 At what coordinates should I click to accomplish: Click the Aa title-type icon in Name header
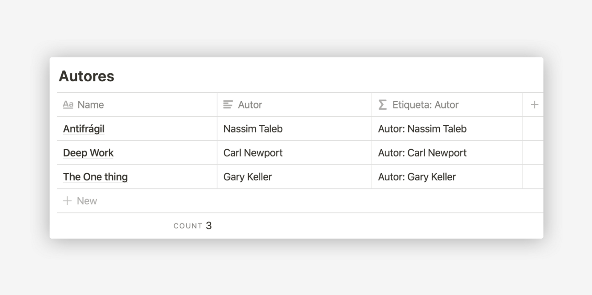[x=68, y=105]
